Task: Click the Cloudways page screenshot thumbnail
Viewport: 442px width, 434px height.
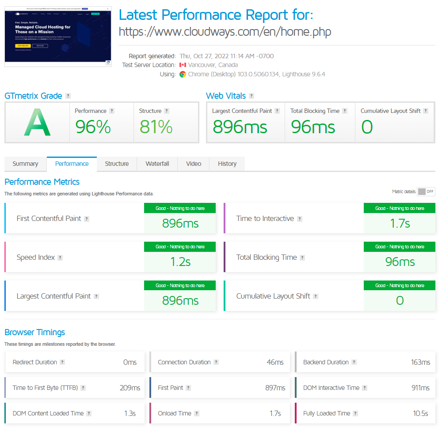Action: coord(58,37)
